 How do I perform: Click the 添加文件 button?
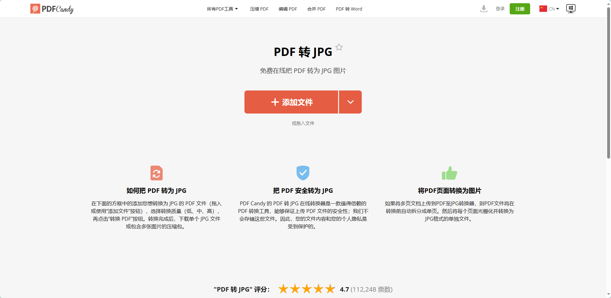pos(291,102)
